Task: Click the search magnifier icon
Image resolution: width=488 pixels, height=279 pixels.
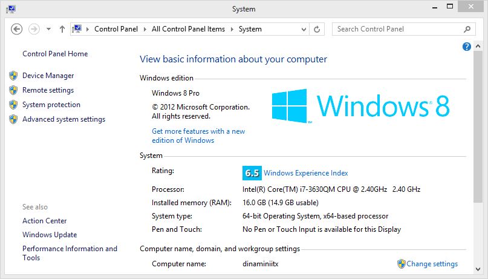Action: (467, 29)
